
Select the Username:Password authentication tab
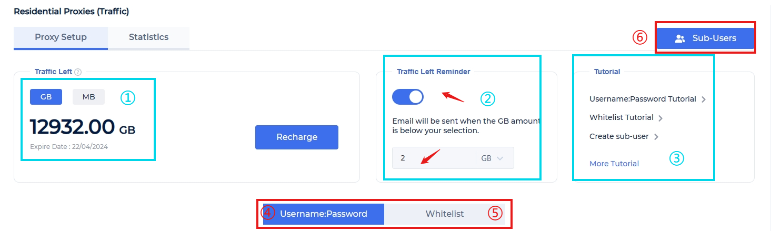(x=323, y=214)
